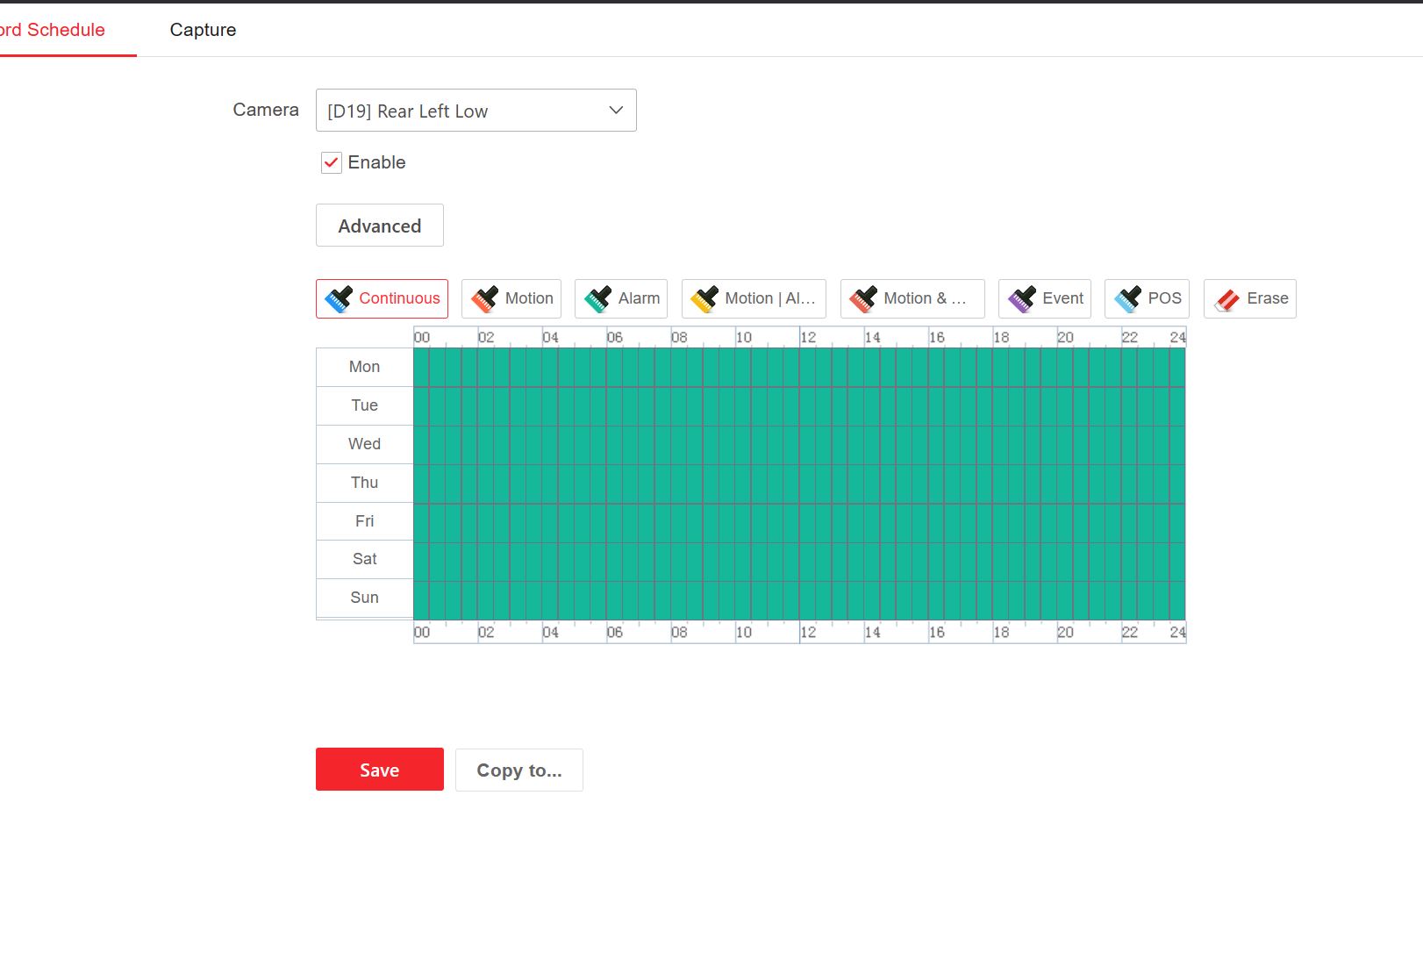Open Advanced recording settings

380,226
